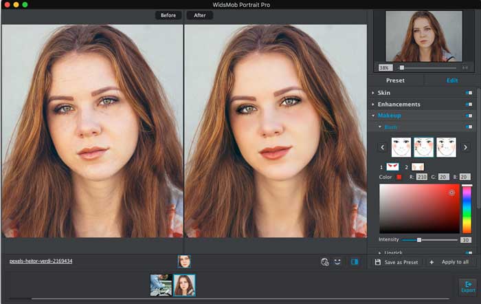Click the After view label
The height and width of the screenshot is (304, 481).
[200, 15]
